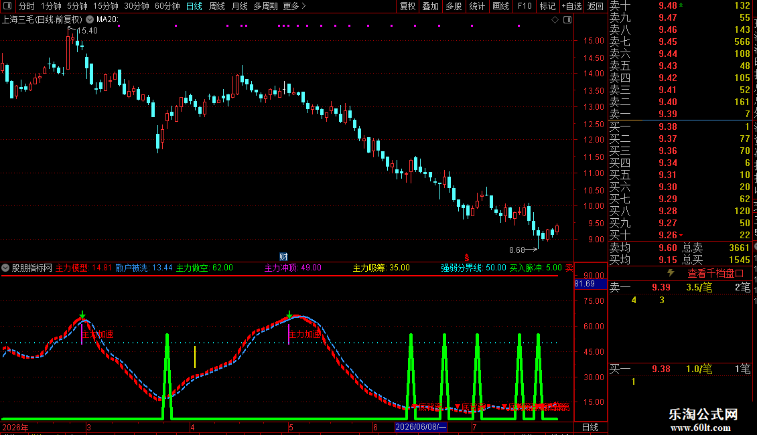Screen dimensions: 757x435
Task: Click the highlighted date 2026/06/08
Action: pos(421,427)
